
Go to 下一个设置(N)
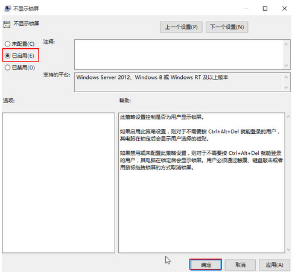(x=227, y=27)
